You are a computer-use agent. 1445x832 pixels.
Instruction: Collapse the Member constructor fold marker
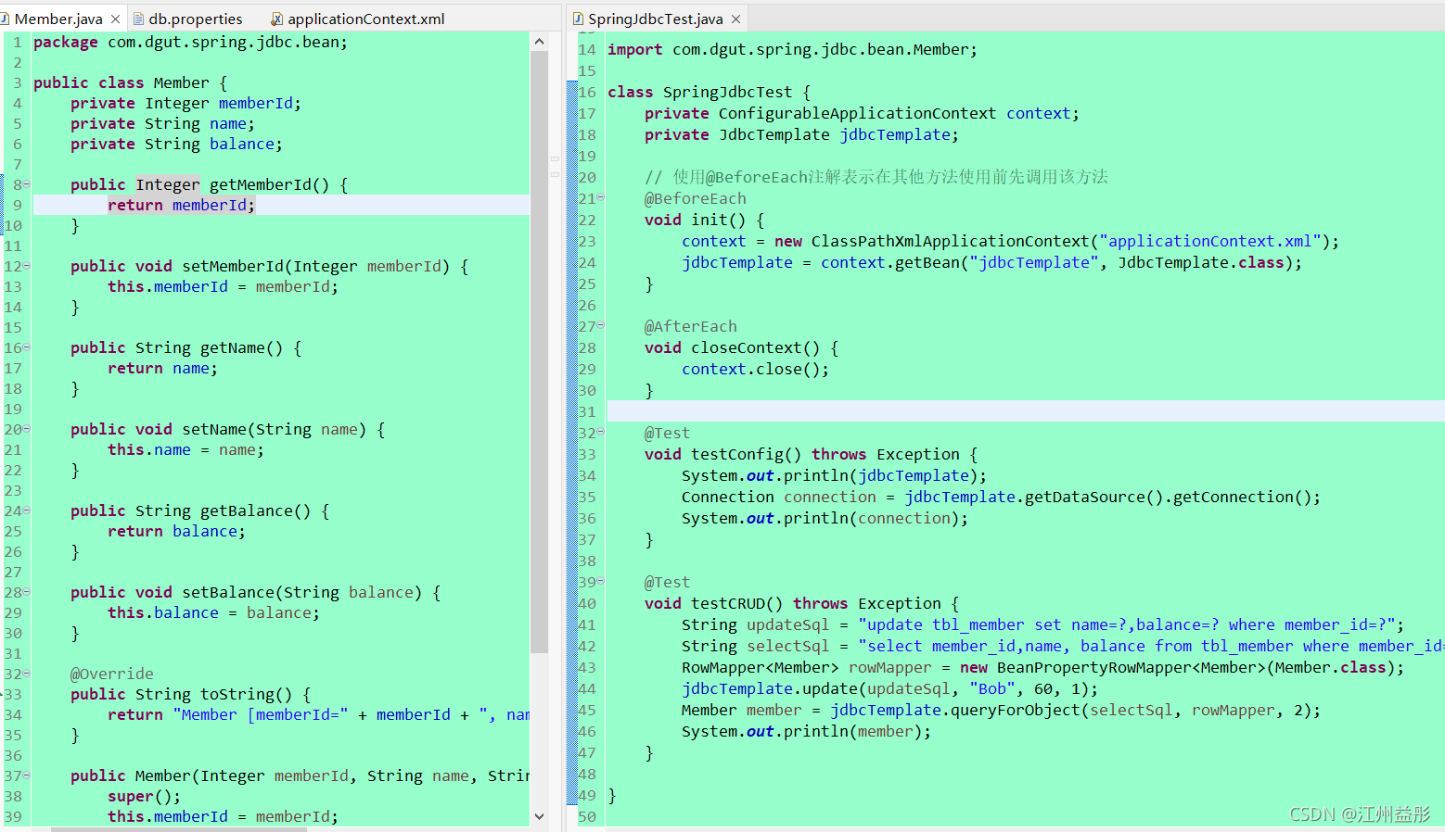coord(27,775)
